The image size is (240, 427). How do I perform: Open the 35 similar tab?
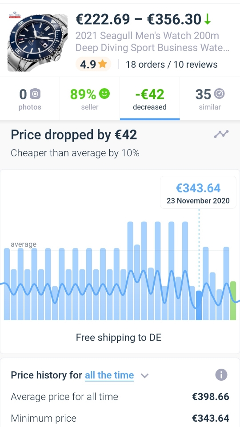point(210,98)
